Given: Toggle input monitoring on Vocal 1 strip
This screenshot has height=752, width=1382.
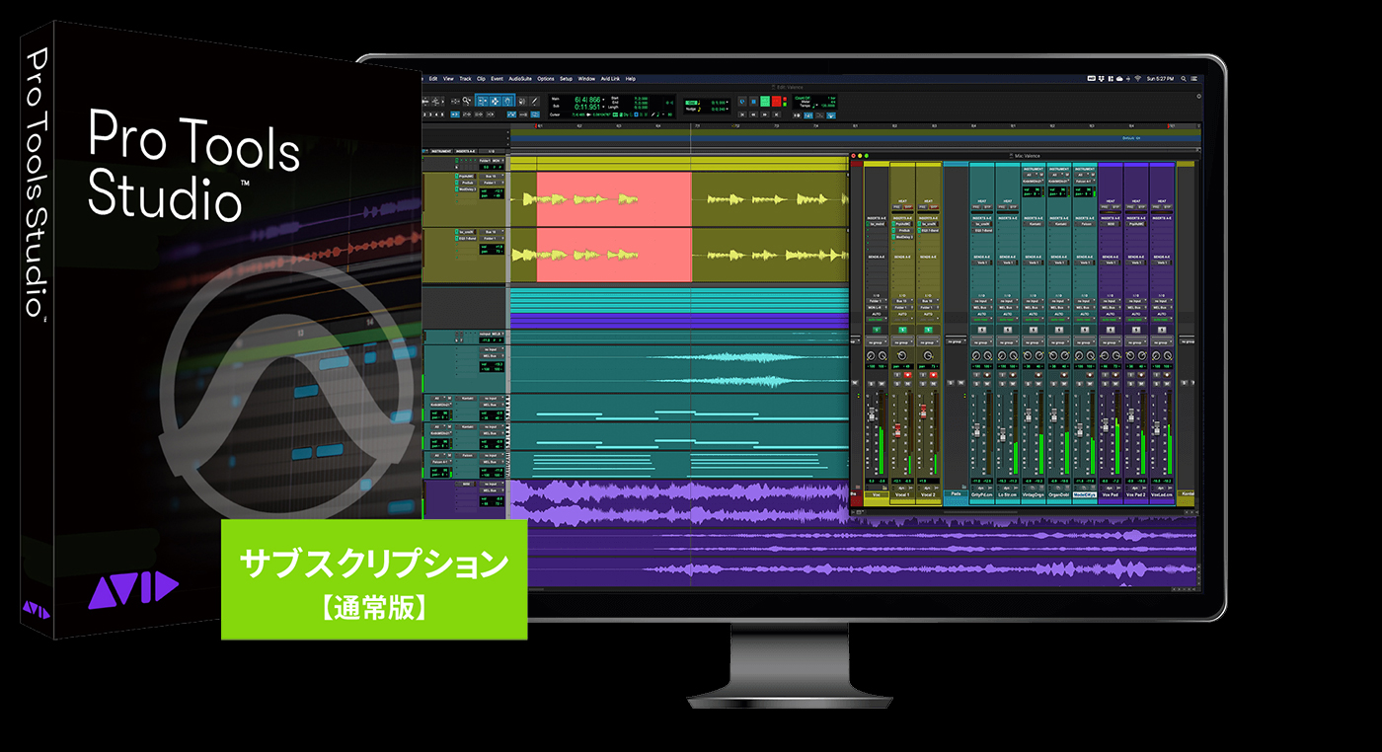Looking at the screenshot, I should pos(897,375).
